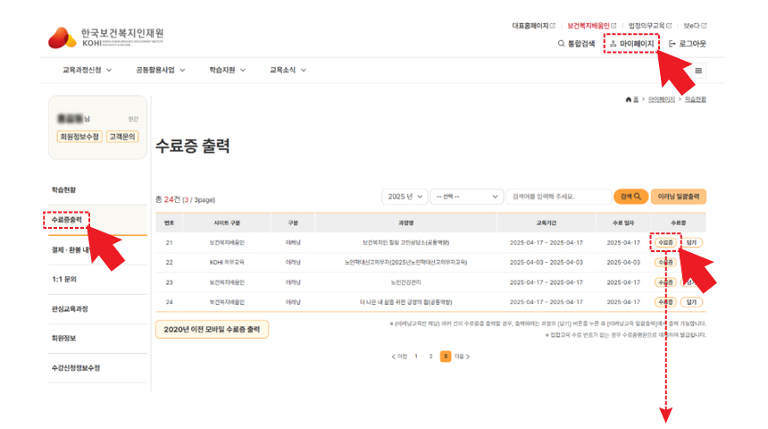Go to page 2 in pagination

431,357
